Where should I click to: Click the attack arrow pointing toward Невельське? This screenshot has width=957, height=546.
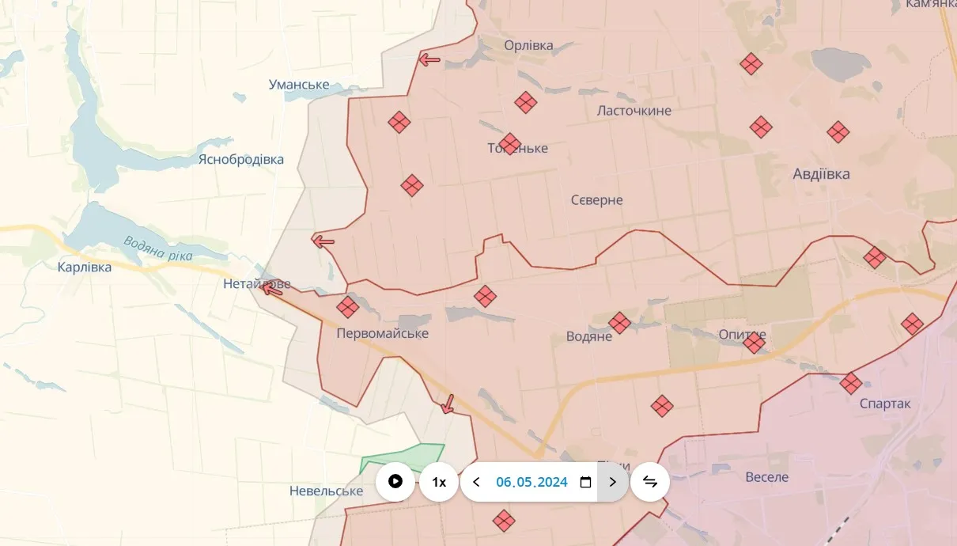pyautogui.click(x=448, y=404)
